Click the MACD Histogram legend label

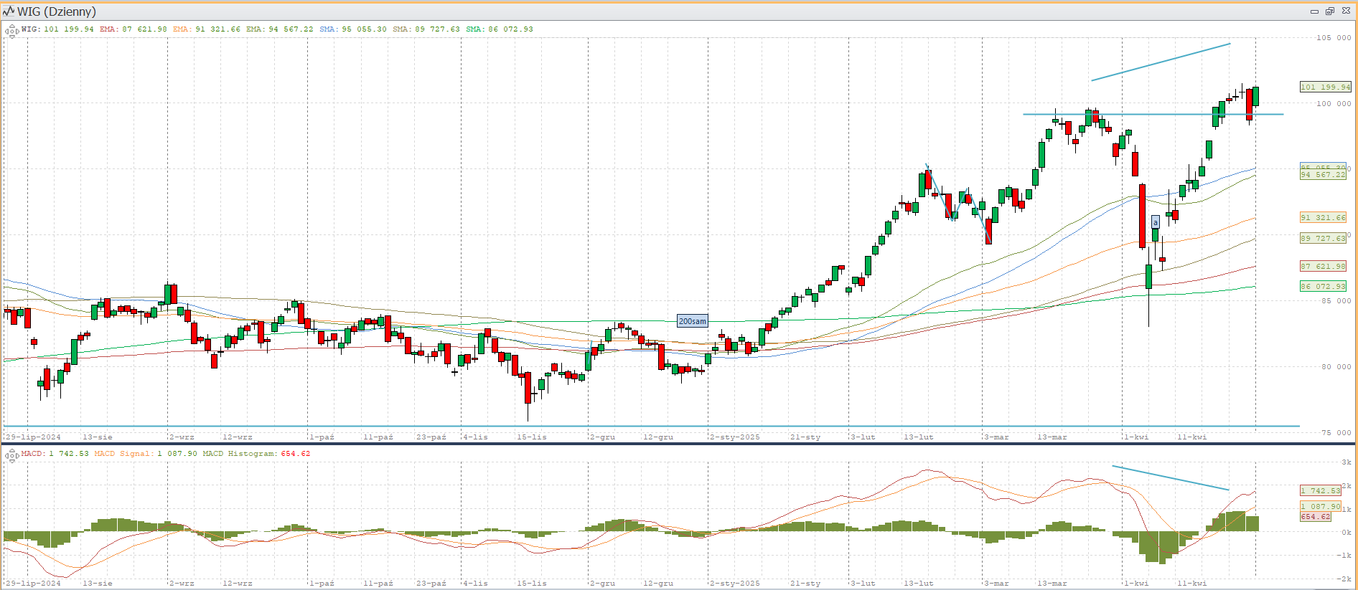click(256, 454)
